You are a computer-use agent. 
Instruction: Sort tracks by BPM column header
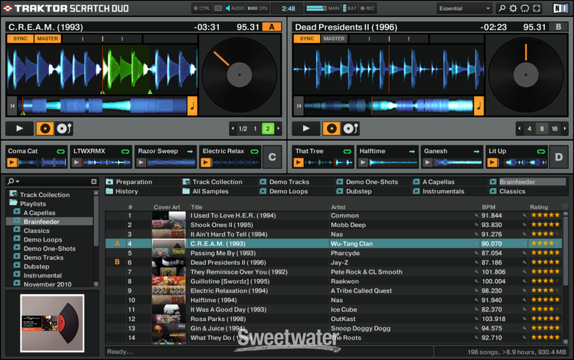(489, 207)
